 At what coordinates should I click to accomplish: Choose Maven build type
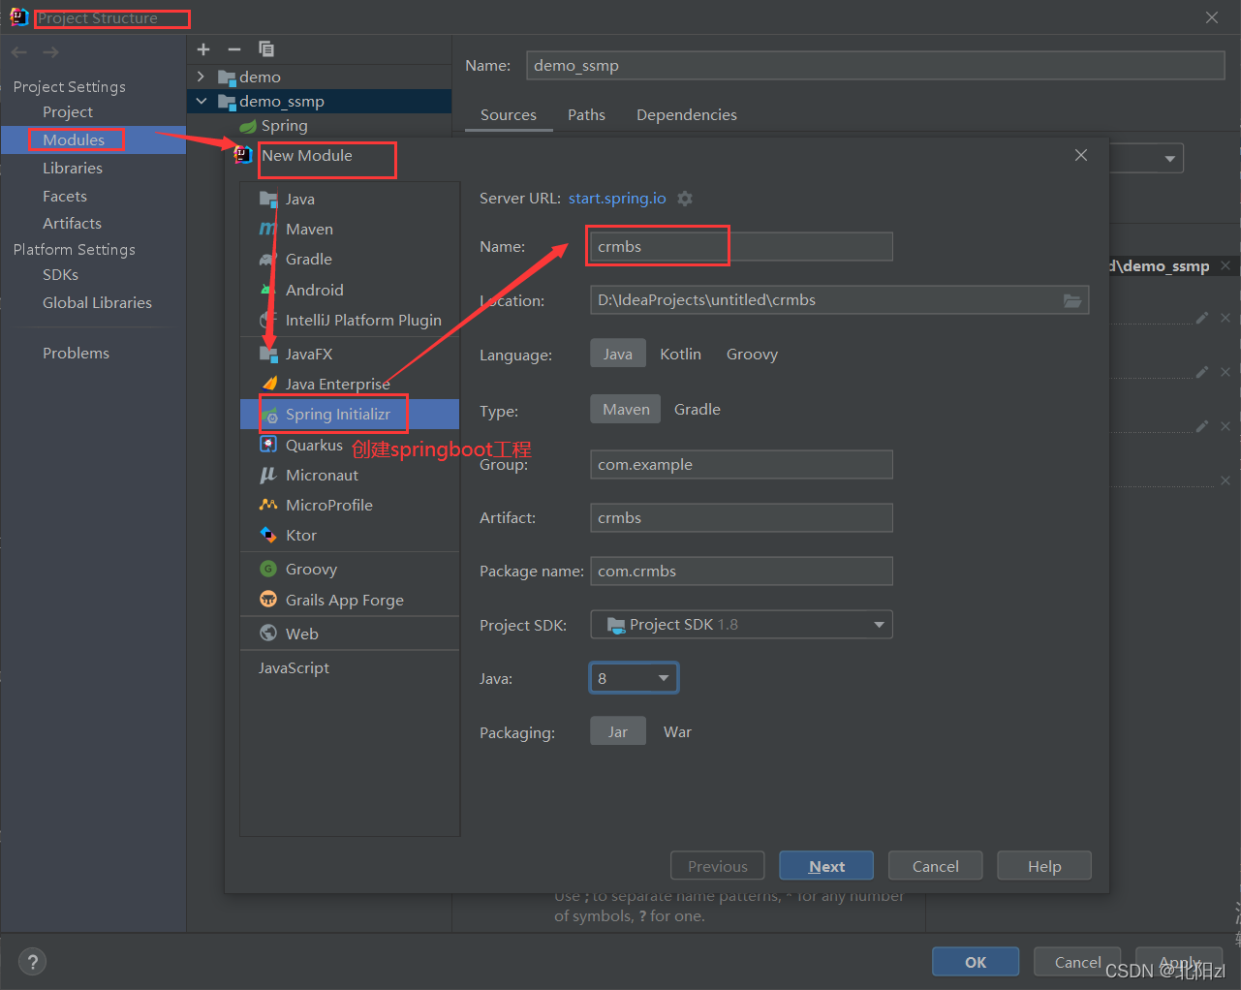tap(626, 410)
